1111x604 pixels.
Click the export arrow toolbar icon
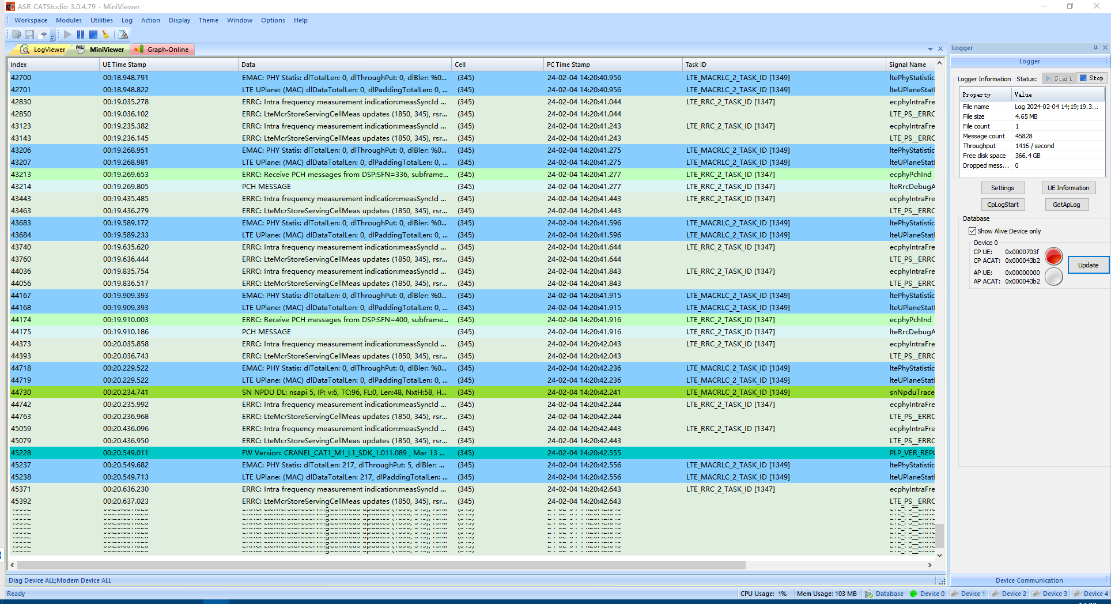click(43, 35)
